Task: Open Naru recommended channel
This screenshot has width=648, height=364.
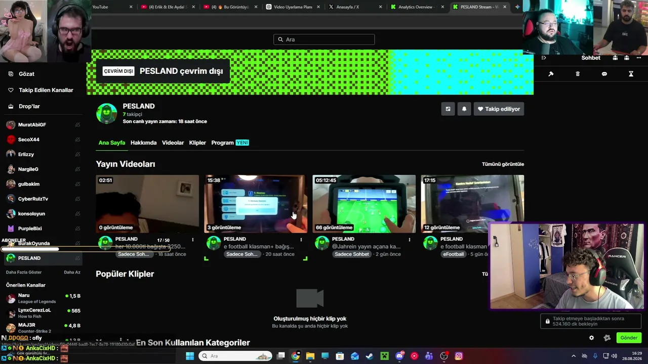Action: coord(43,298)
